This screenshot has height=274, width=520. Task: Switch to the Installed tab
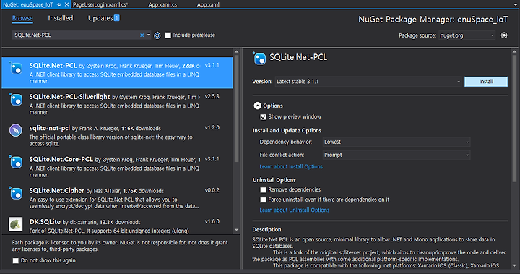point(61,18)
